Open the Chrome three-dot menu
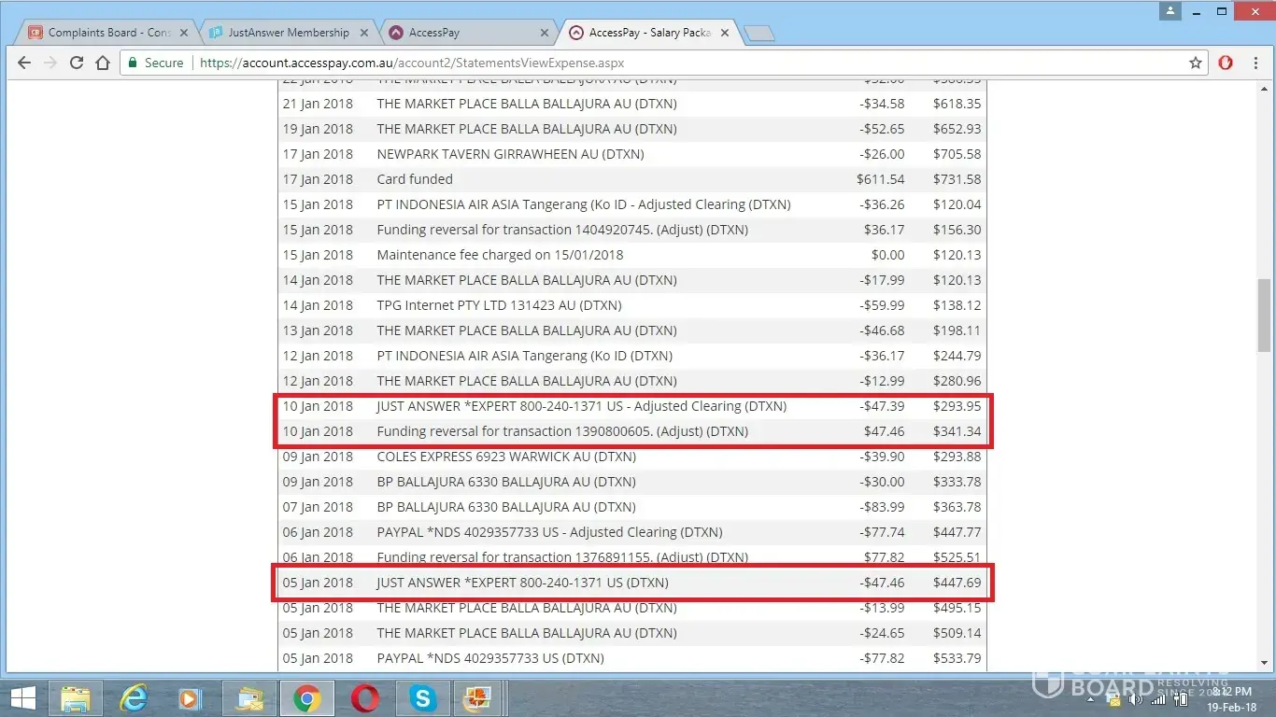 [x=1255, y=63]
